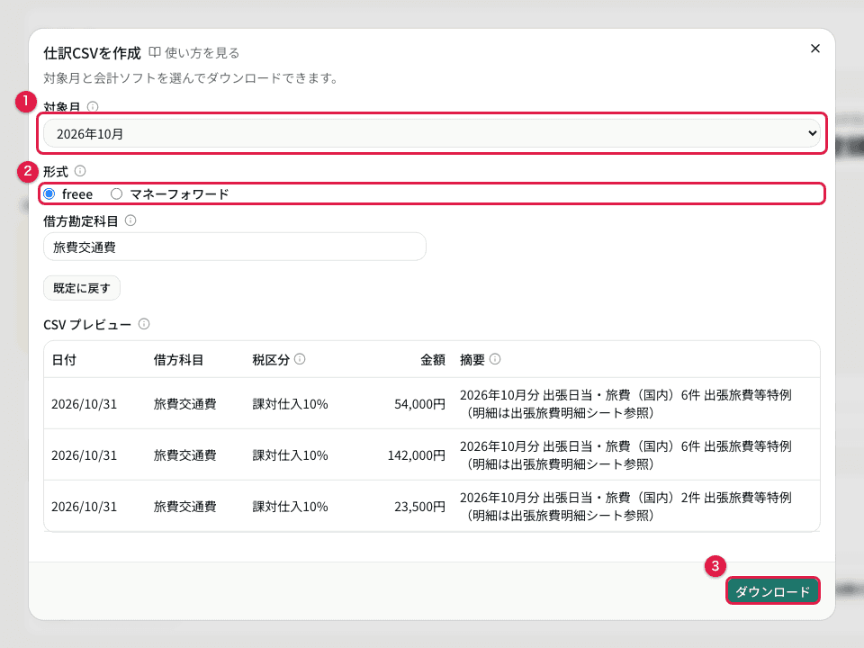Click 旅費交通費 cell in the 54,000円 row
864x648 pixels.
tap(185, 404)
